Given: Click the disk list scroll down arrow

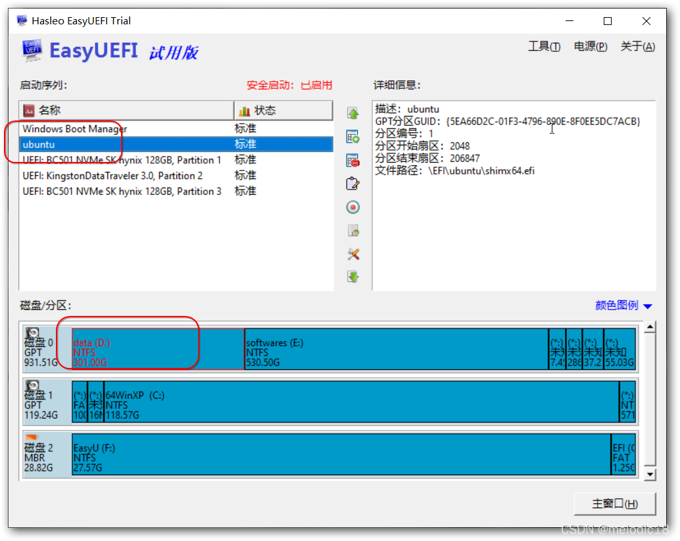Looking at the screenshot, I should (x=650, y=474).
